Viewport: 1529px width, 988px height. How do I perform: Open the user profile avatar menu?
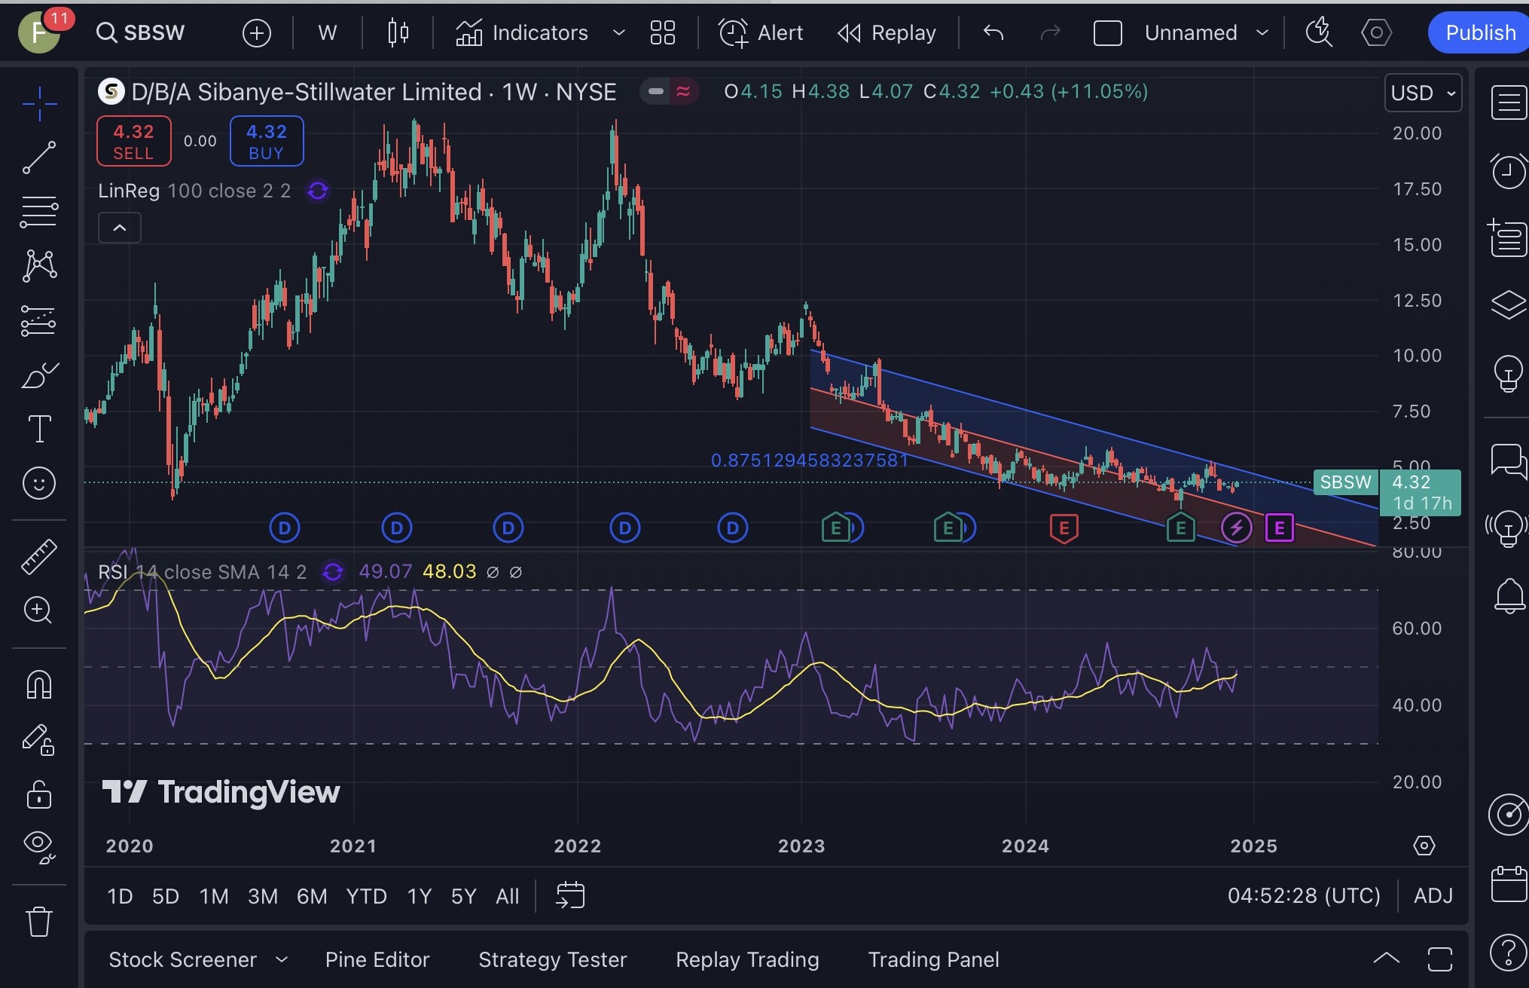coord(39,32)
